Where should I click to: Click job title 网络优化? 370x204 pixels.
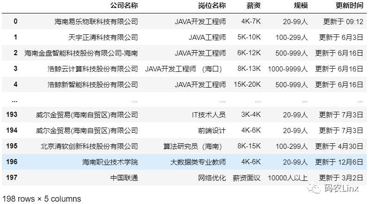(x=212, y=178)
